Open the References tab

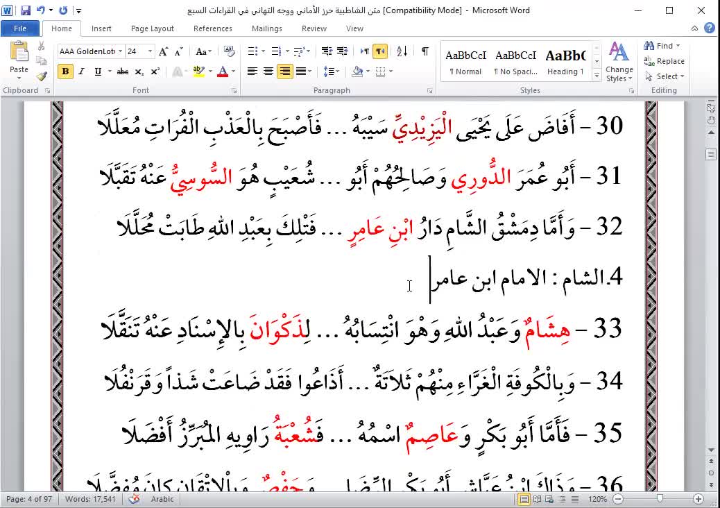(213, 28)
